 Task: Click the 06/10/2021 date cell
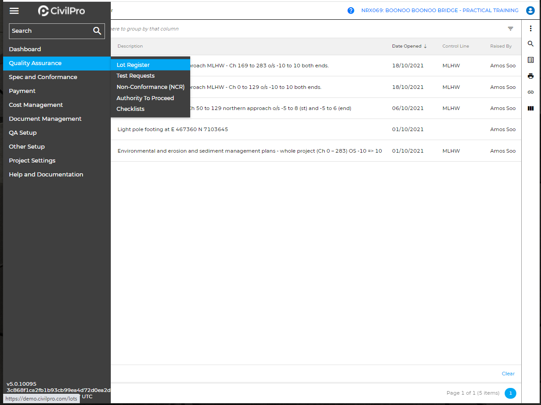(x=408, y=108)
